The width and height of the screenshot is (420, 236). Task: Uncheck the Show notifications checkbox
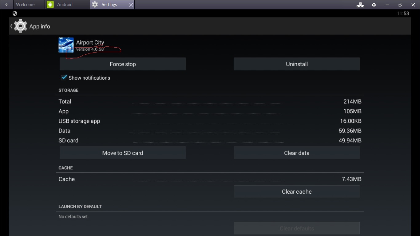tap(64, 78)
